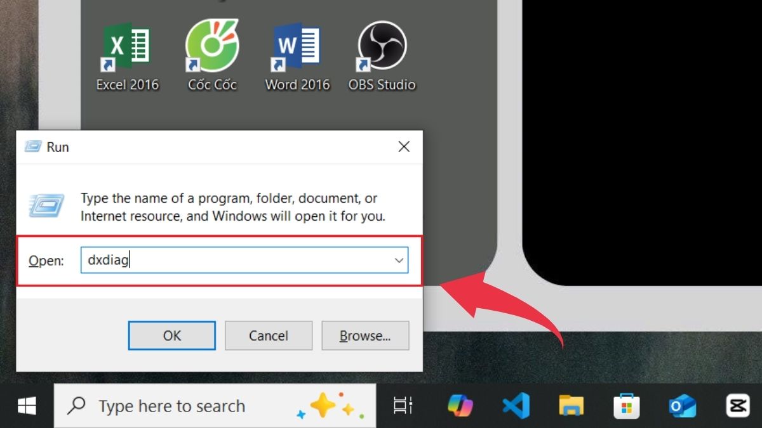Open CapCut from the taskbar

click(738, 406)
